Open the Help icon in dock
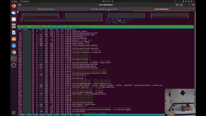 14,45
